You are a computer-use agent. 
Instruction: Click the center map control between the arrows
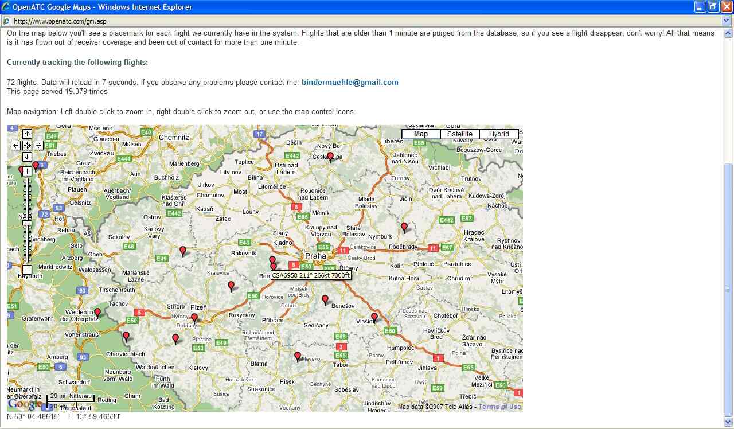[x=27, y=146]
